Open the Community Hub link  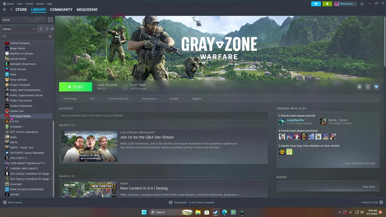click(x=119, y=99)
